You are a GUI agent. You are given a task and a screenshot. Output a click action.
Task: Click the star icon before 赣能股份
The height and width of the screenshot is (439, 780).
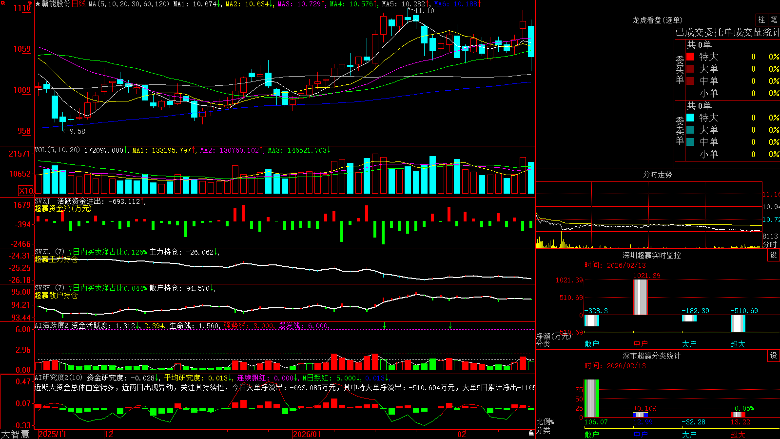click(x=38, y=4)
